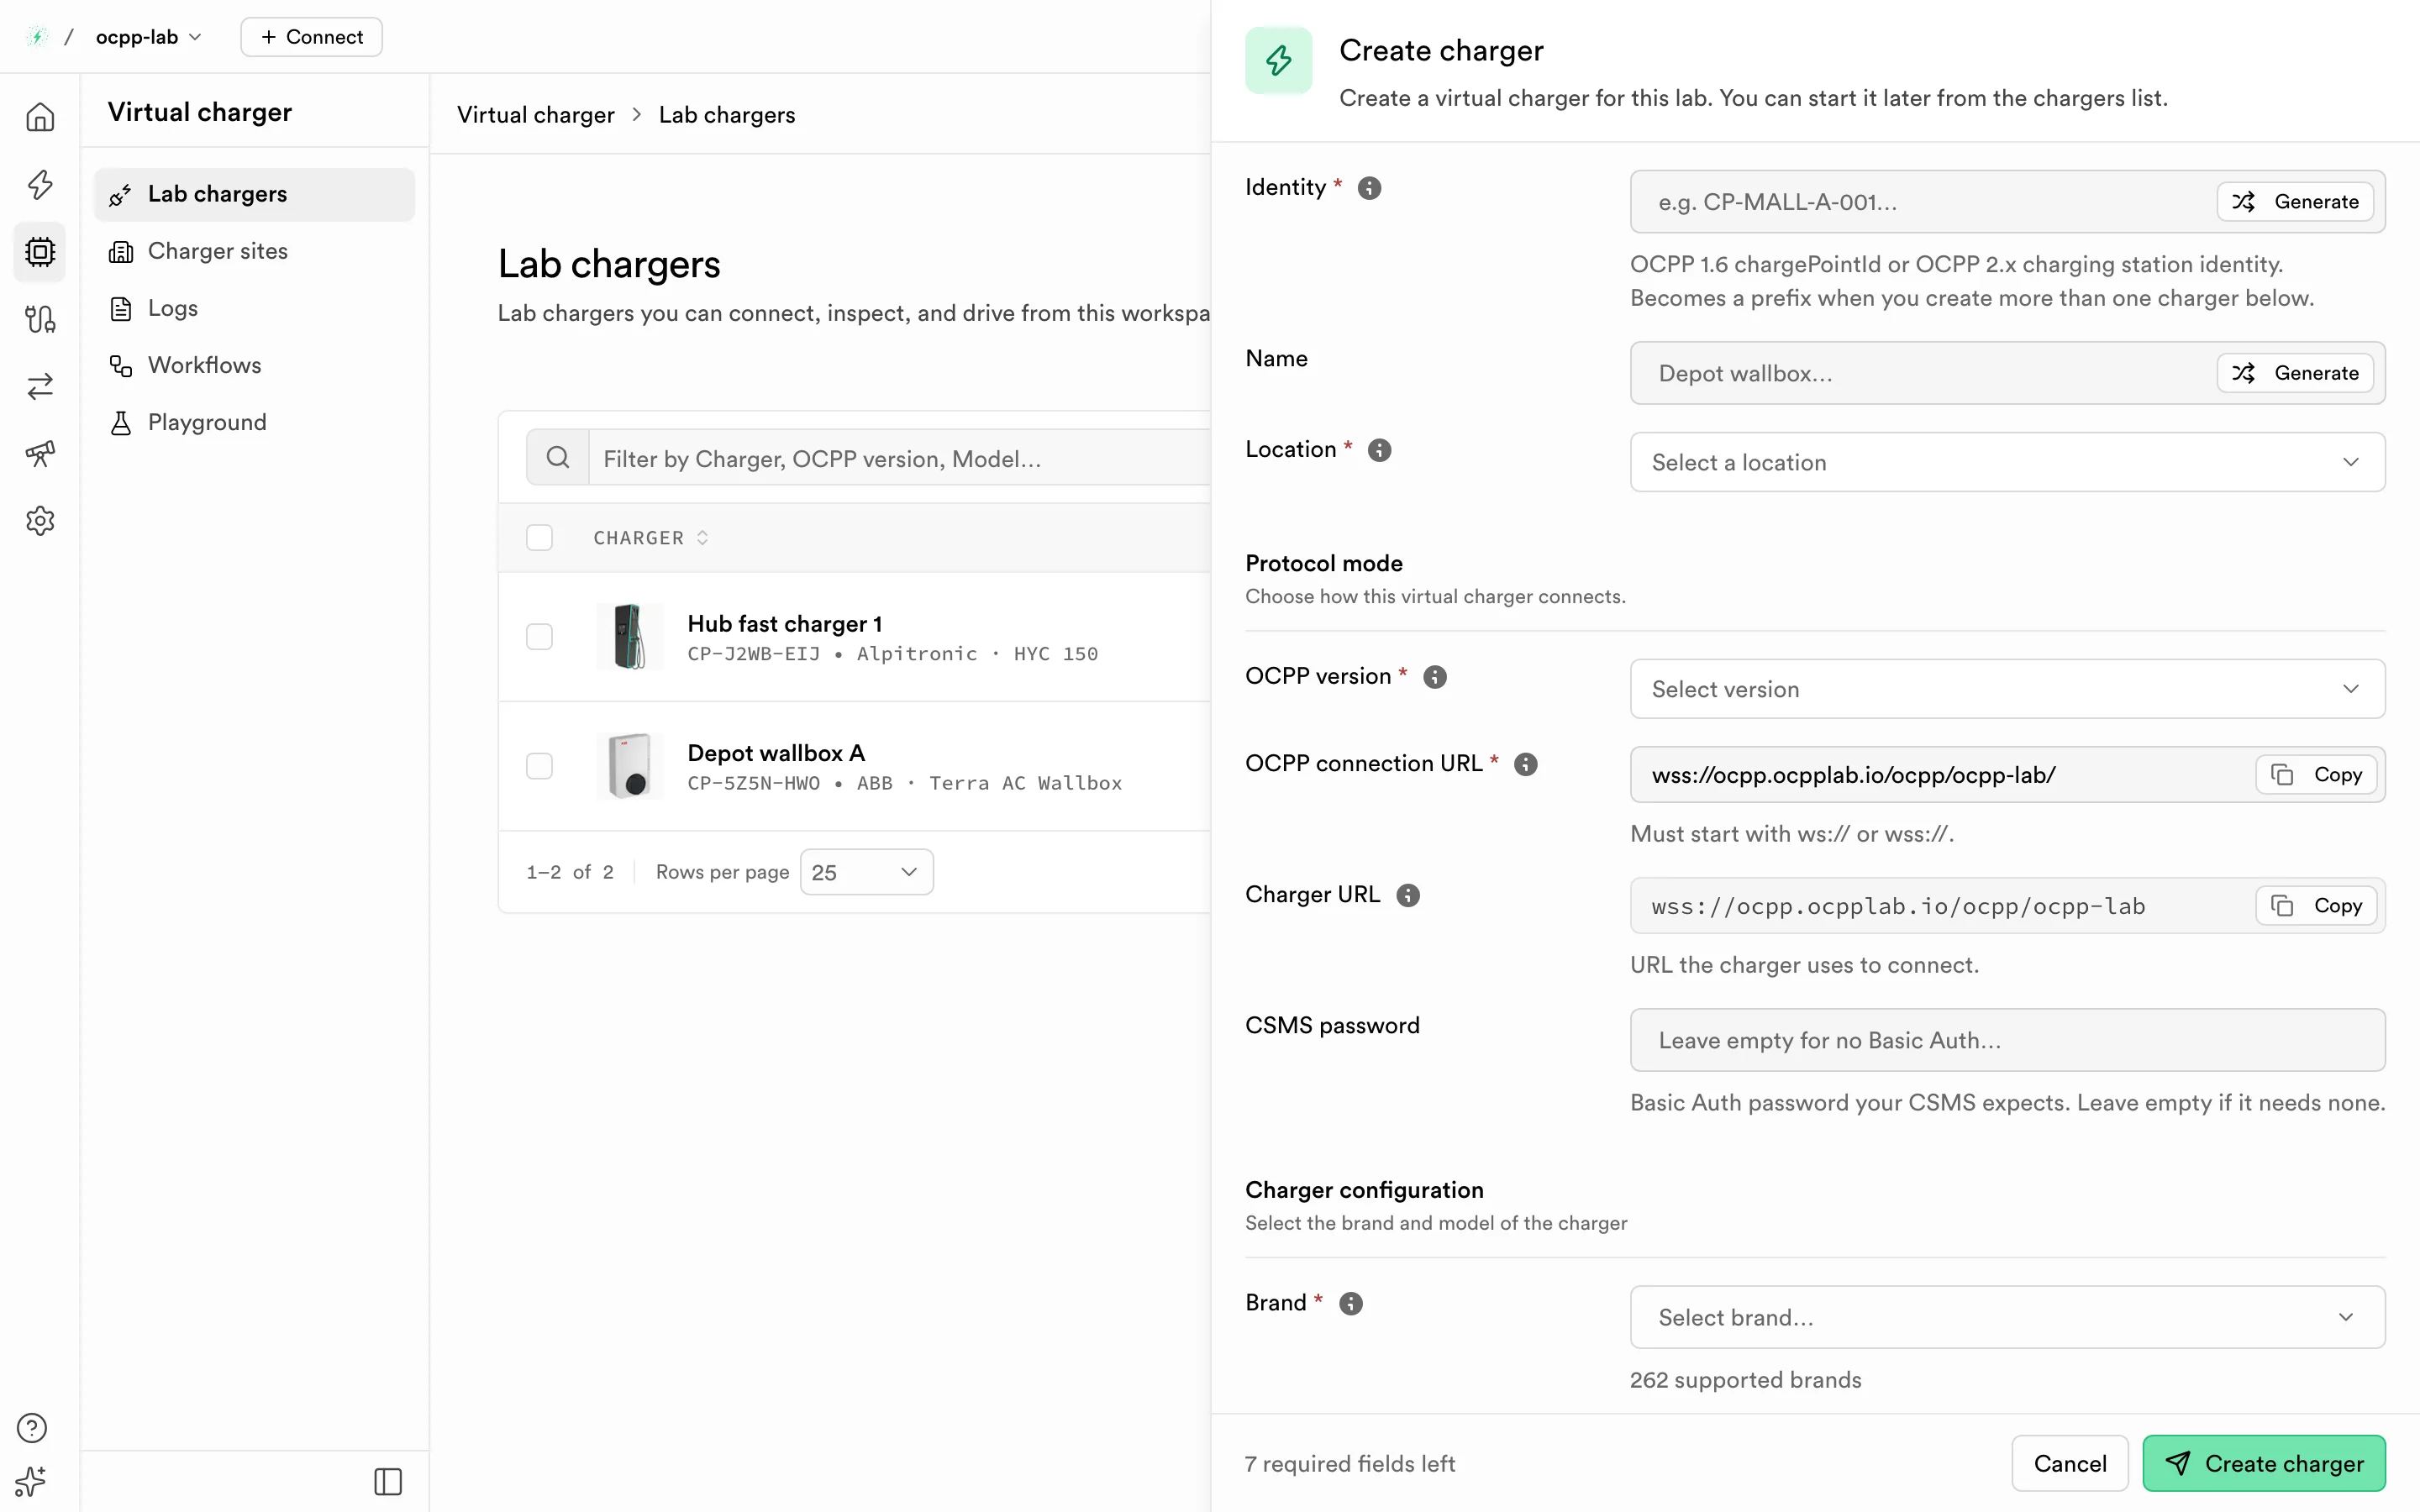Click the Connect button
The image size is (2420, 1512).
click(311, 37)
